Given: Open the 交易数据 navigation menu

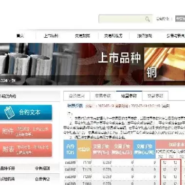Looking at the screenshot, I should 82,36.
